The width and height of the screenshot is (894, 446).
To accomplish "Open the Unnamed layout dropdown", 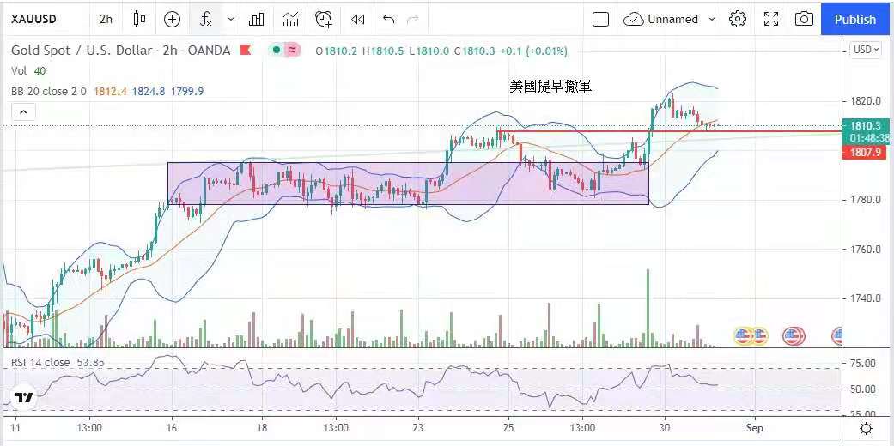I will tap(670, 19).
